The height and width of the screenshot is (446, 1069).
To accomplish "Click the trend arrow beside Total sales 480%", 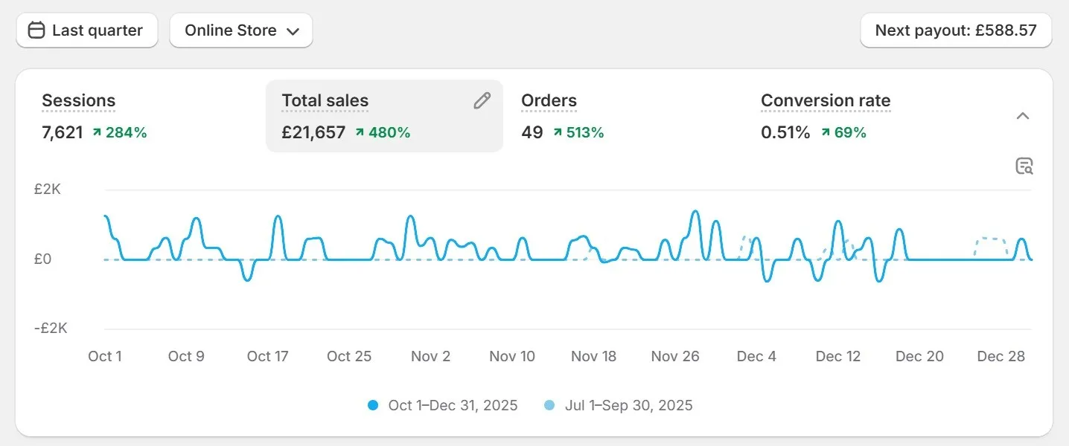I will (360, 132).
